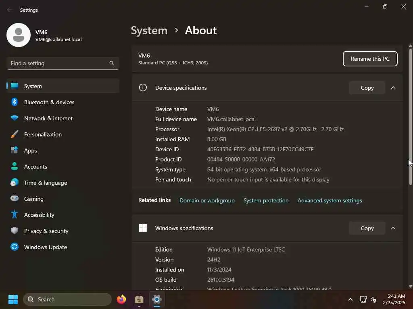Click the VM6 user avatar picture
Screen dimensions: 413x309
click(19, 35)
